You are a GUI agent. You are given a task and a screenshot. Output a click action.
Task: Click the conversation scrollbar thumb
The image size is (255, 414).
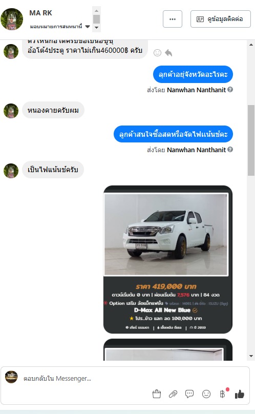pos(251,140)
